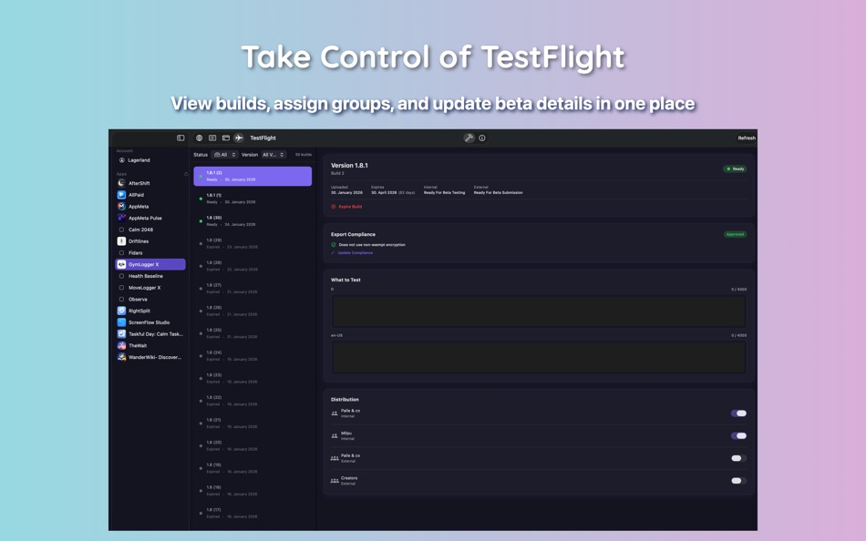Select expired build 1.8 (18)
The width and height of the screenshot is (866, 541).
pyautogui.click(x=253, y=491)
